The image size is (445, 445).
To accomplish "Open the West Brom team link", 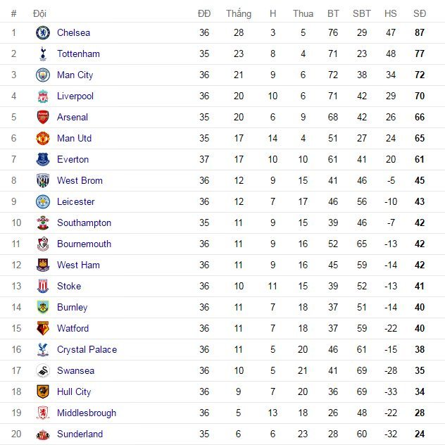I will (x=80, y=180).
